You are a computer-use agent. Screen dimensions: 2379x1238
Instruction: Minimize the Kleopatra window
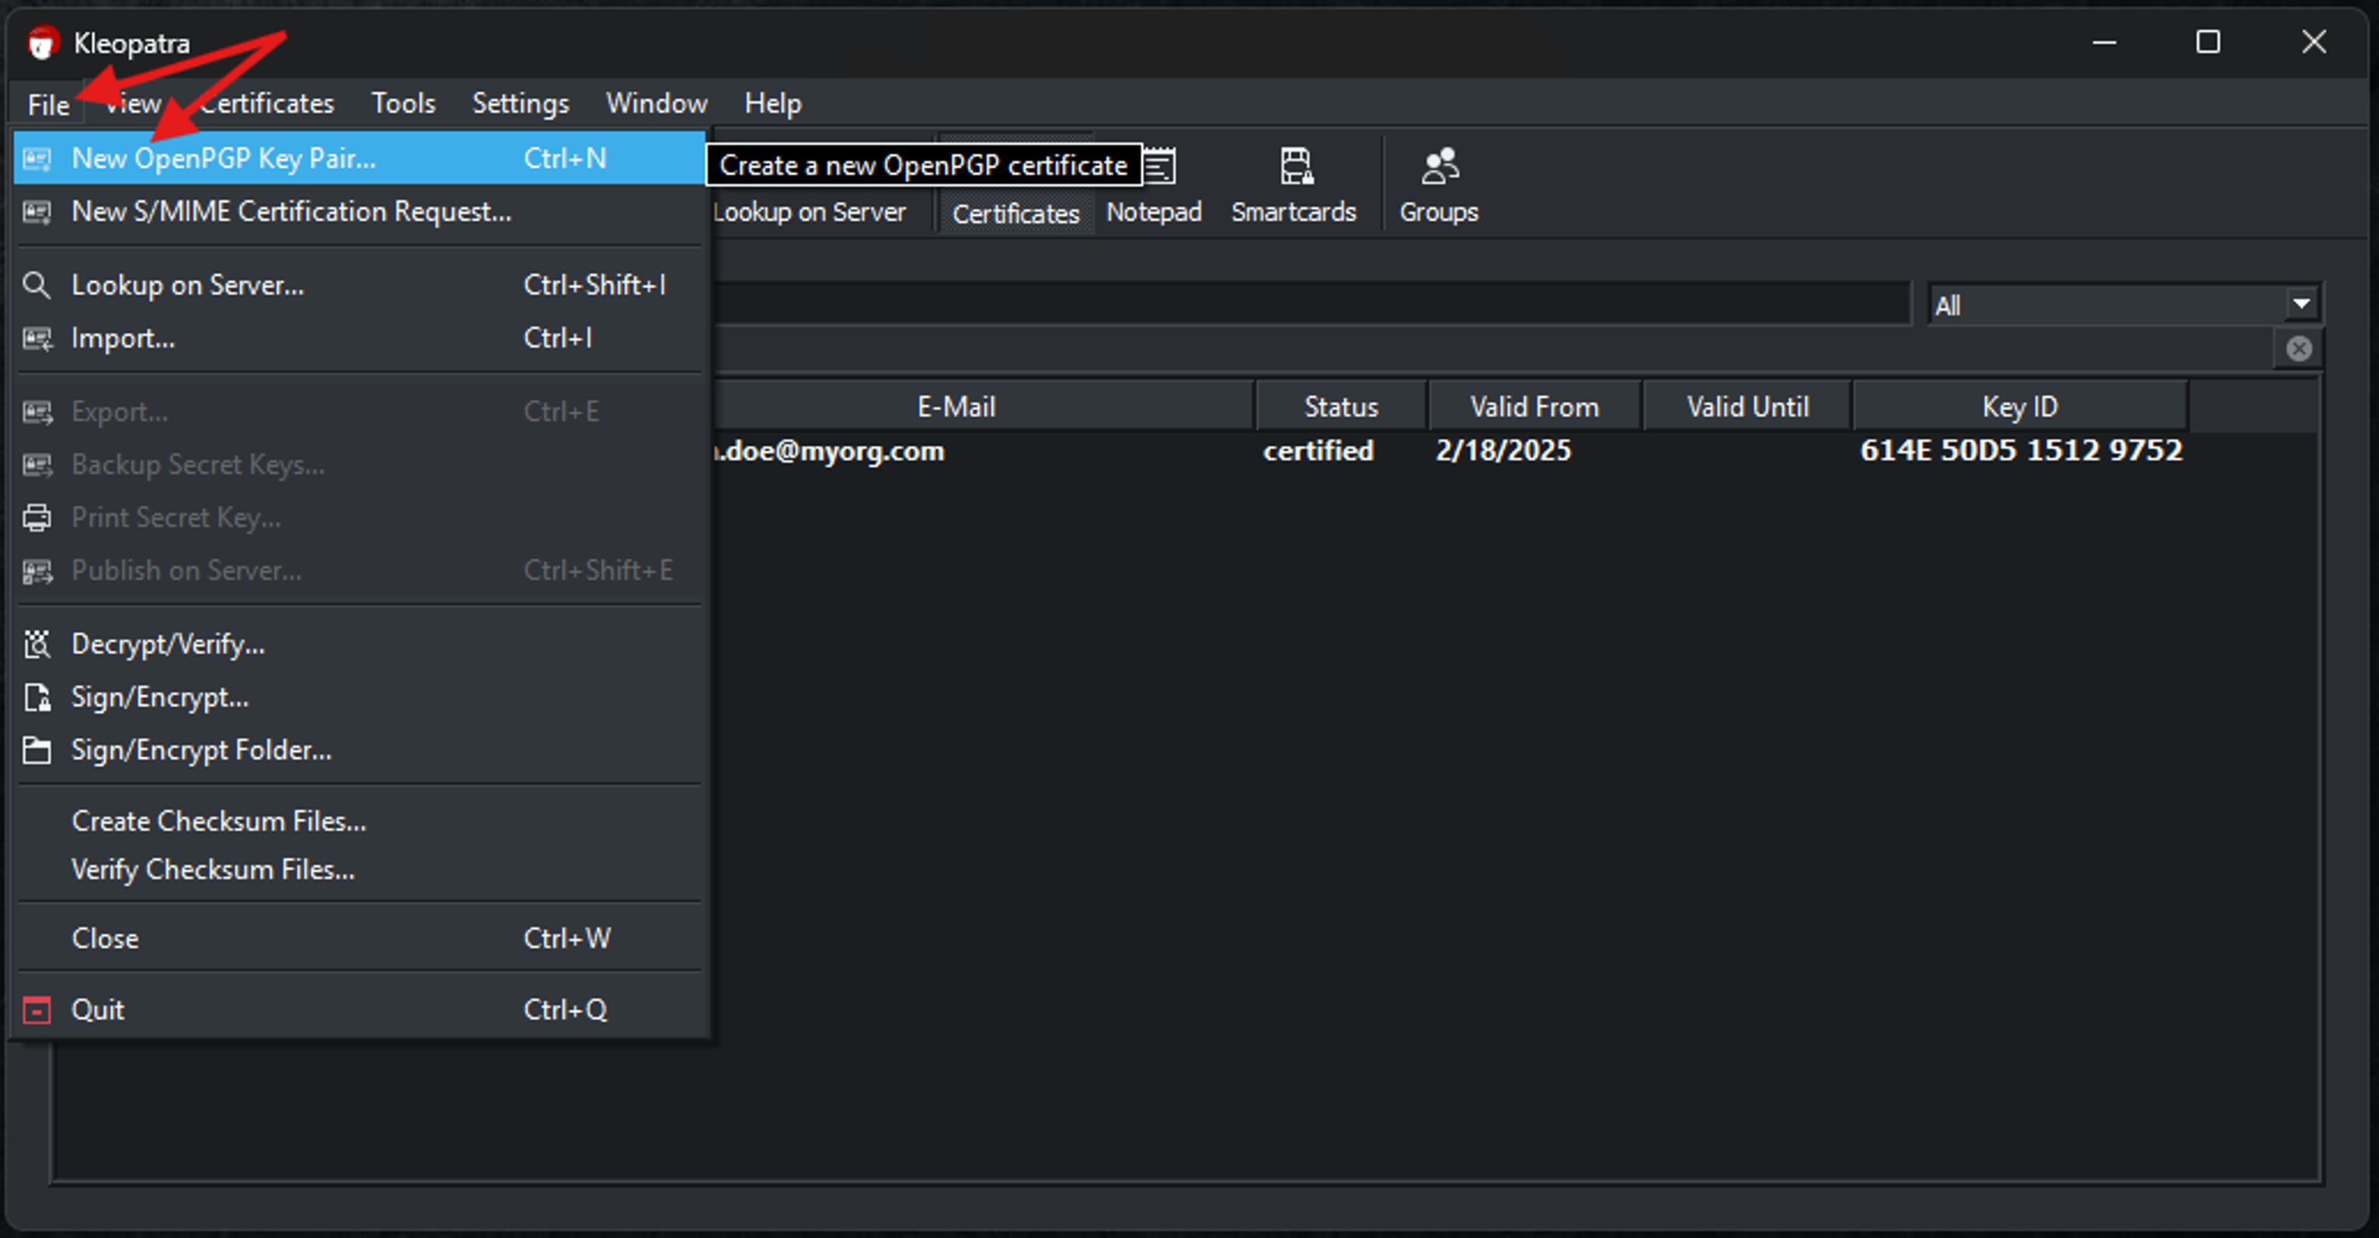click(2105, 43)
